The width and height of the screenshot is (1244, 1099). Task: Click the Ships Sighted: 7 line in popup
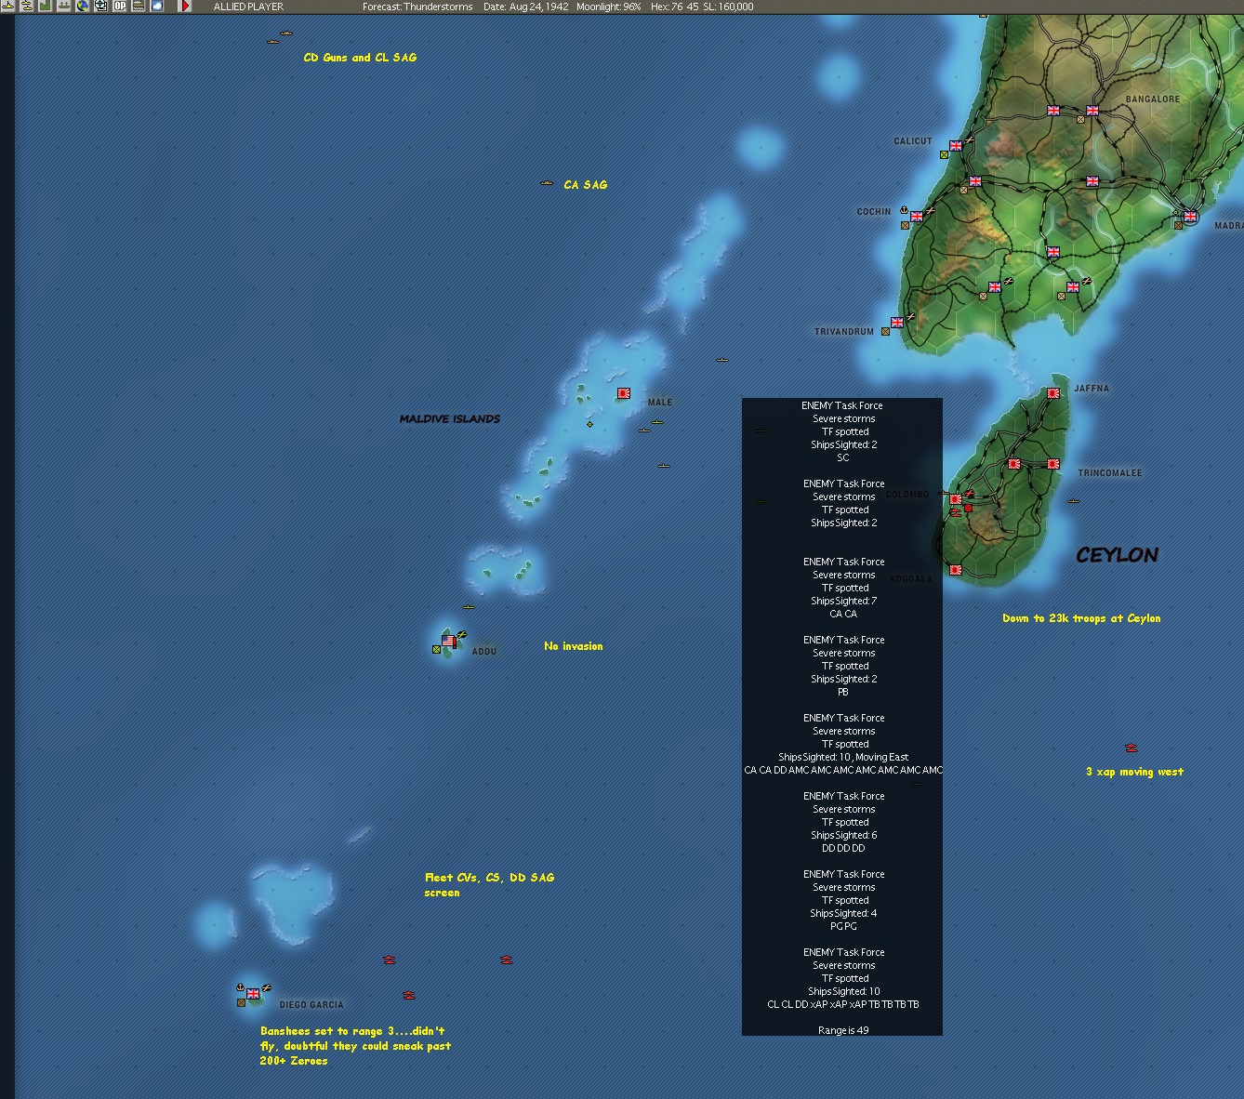point(843,601)
